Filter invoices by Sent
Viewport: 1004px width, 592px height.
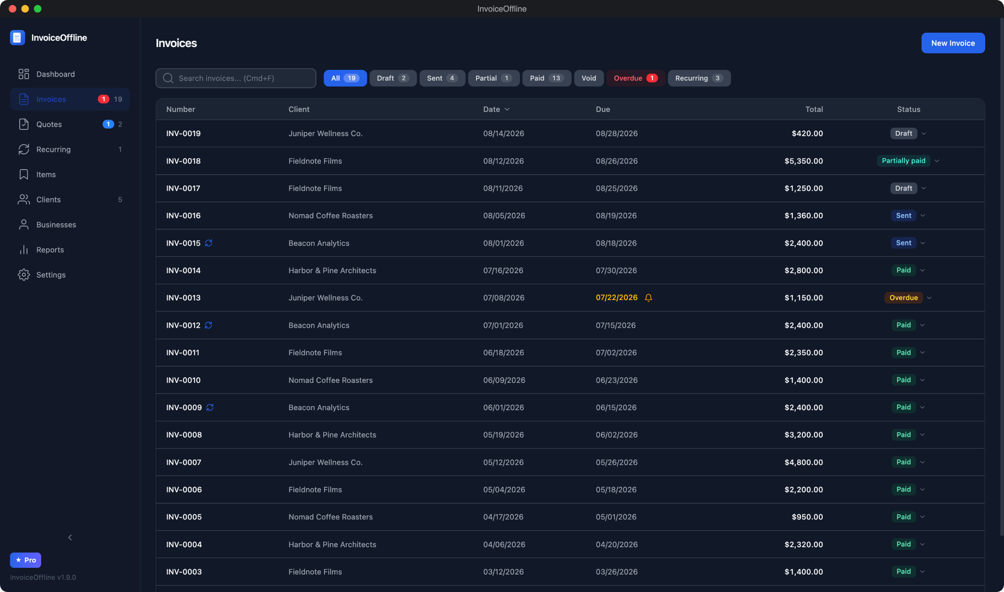click(x=442, y=78)
